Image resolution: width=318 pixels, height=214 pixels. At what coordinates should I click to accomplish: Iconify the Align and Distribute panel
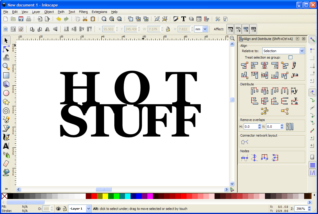(297, 39)
